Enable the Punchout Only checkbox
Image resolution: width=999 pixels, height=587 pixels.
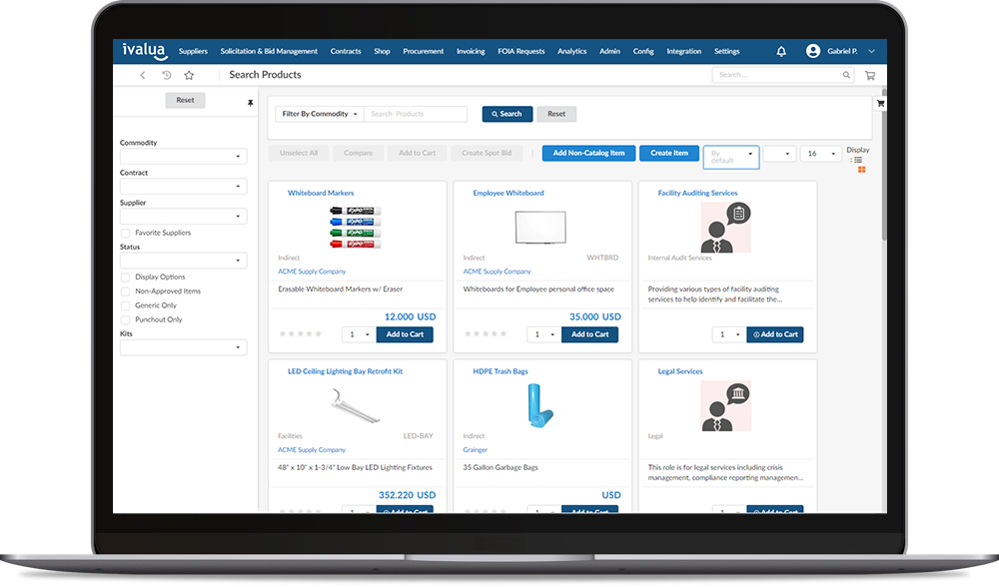click(x=126, y=319)
